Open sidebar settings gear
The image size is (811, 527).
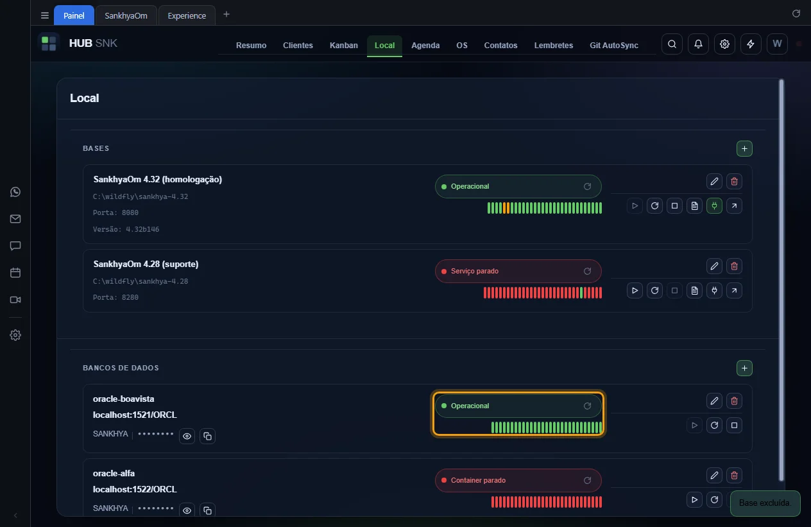click(15, 335)
